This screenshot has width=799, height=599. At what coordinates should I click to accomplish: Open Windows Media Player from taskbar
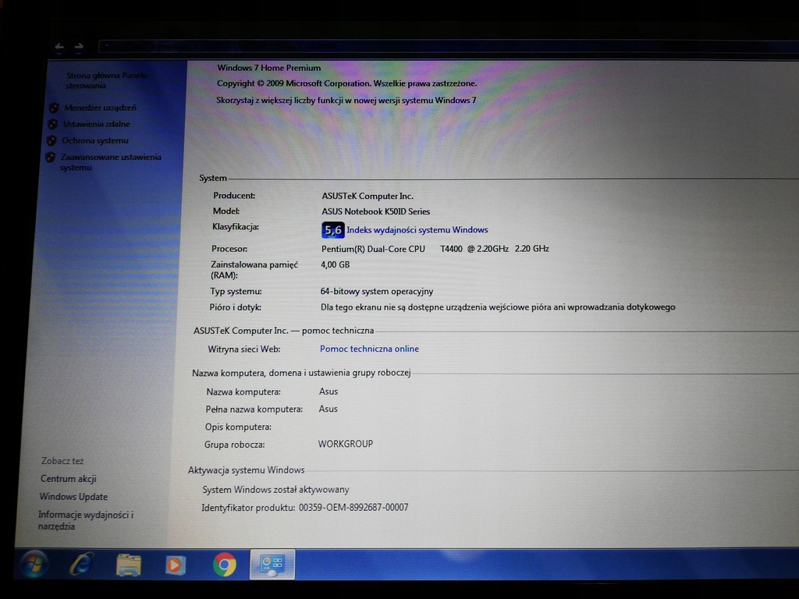pos(176,565)
